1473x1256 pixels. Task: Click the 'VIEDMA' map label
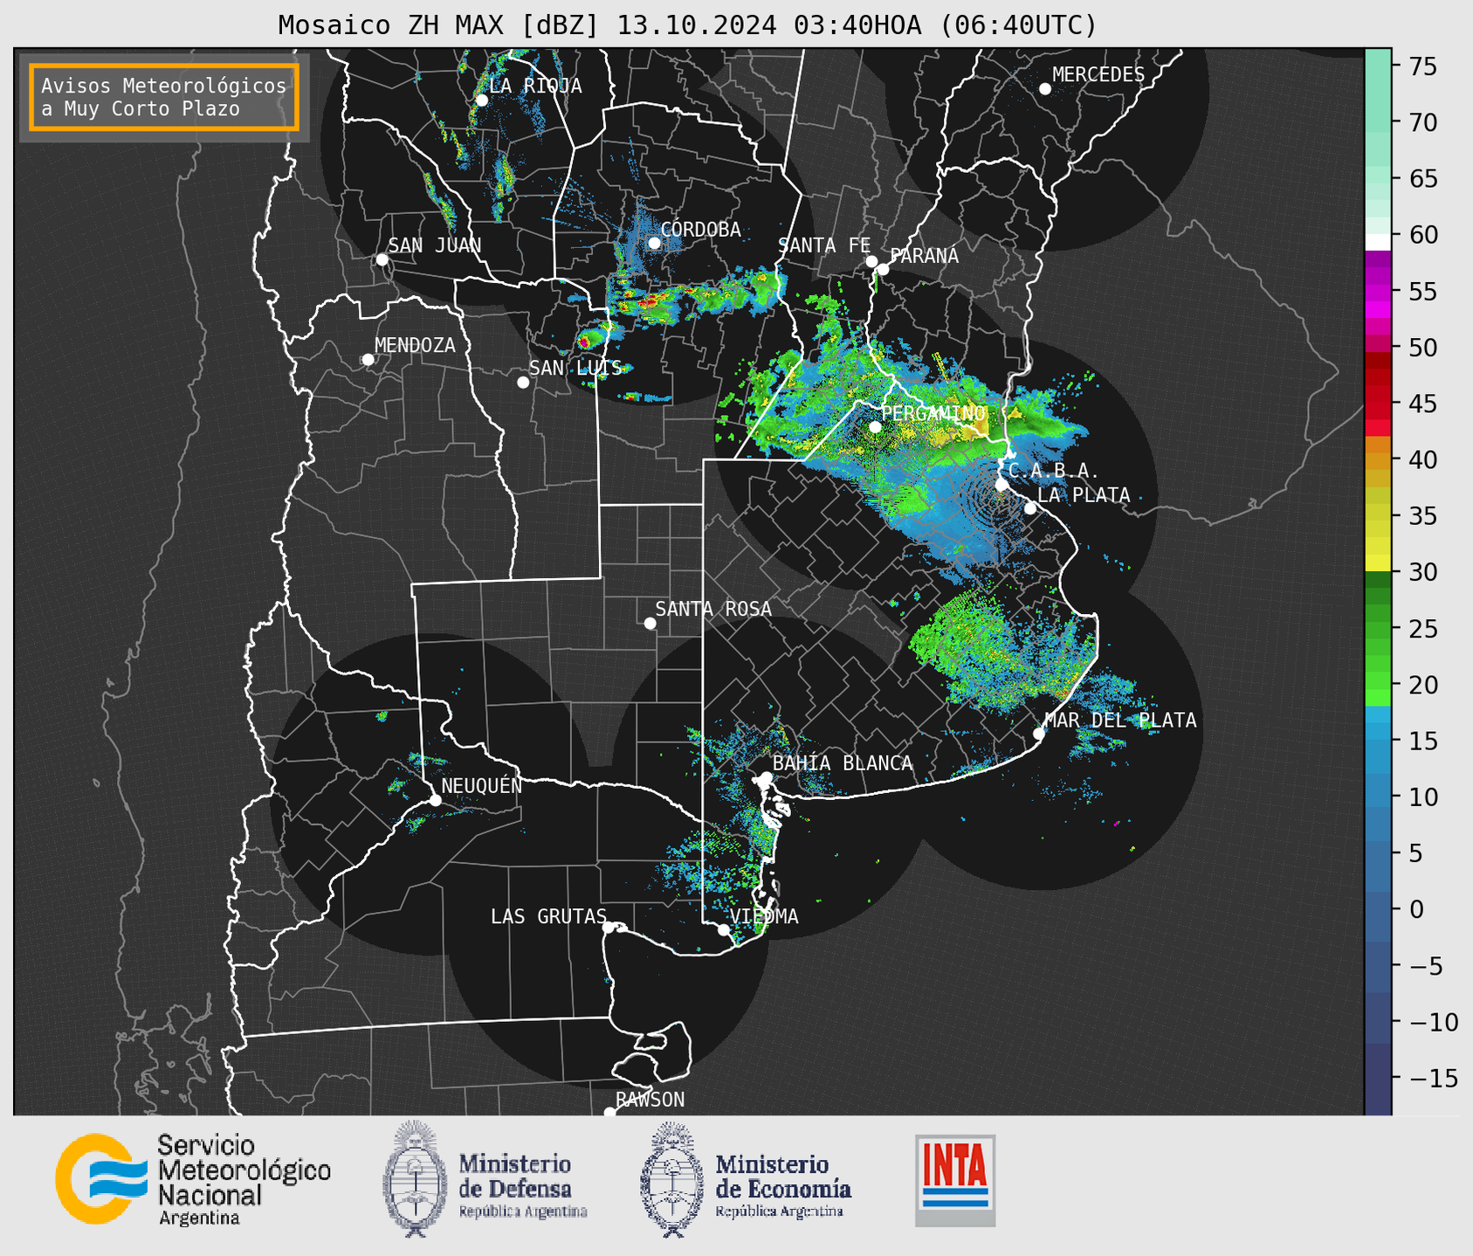[764, 916]
